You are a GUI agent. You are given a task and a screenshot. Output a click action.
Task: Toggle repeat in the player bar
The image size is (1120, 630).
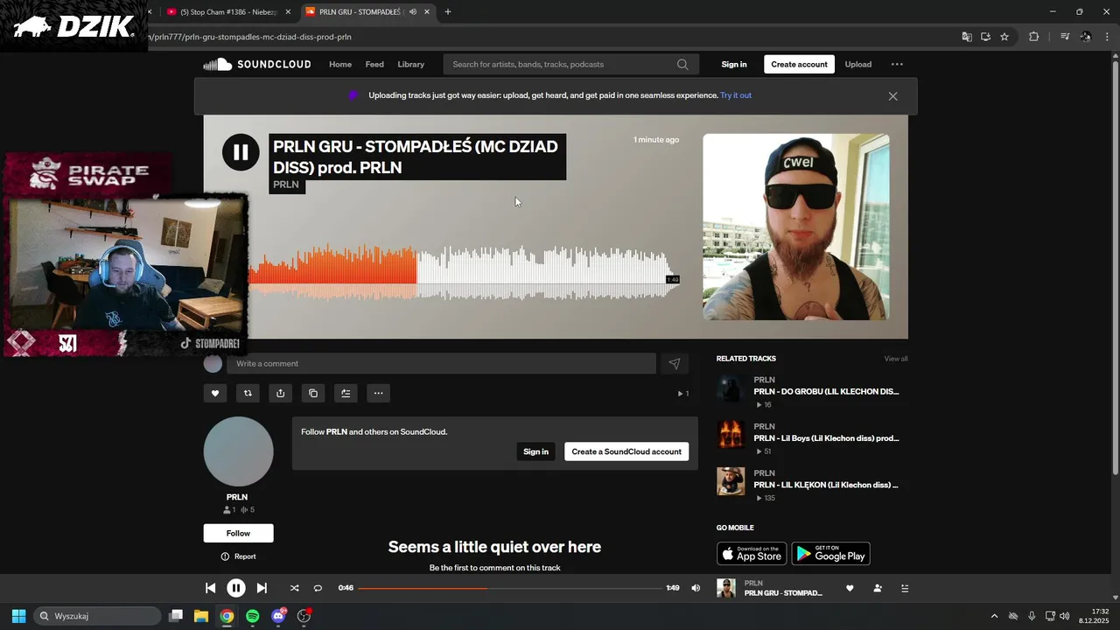318,588
